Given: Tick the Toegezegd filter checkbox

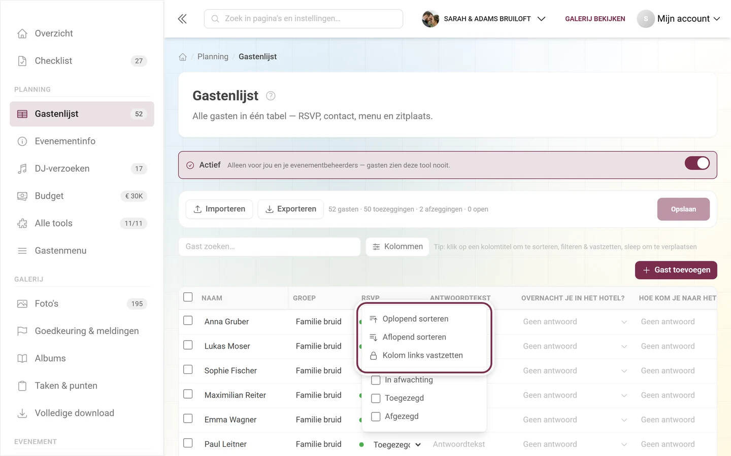Looking at the screenshot, I should coord(376,398).
